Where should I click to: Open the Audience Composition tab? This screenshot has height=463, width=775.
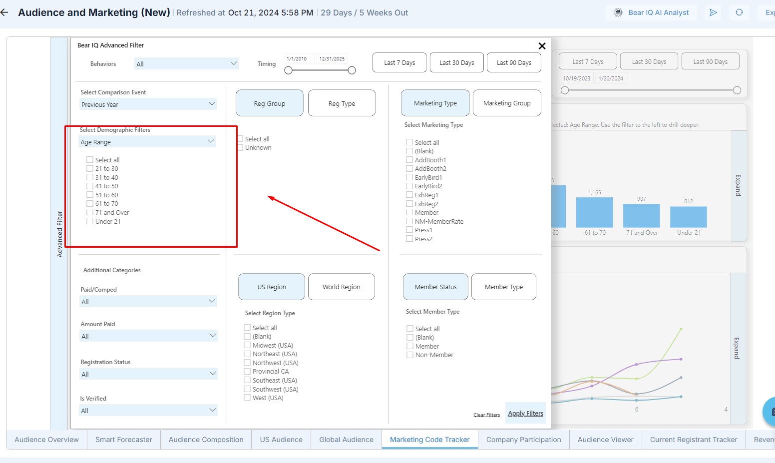[x=206, y=440]
